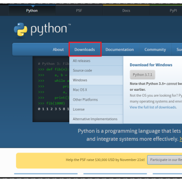182x182 pixels.
Task: Click the Python 3.7.1 download button
Action: (143, 75)
